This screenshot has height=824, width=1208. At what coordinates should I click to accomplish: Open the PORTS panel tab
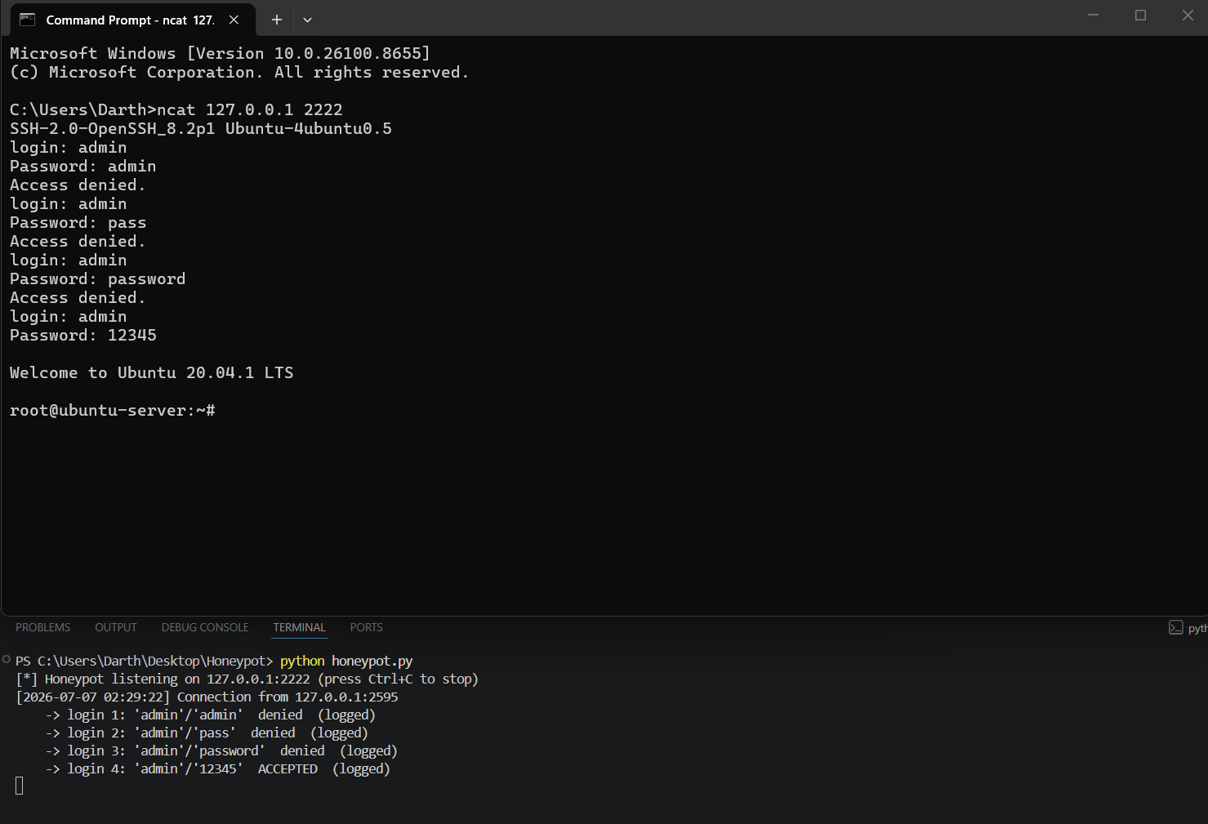(366, 627)
